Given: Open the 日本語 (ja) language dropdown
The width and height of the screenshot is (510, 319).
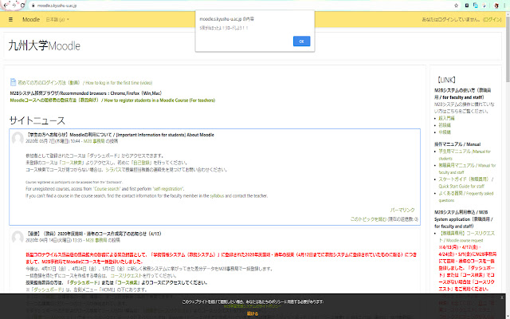Looking at the screenshot, I should pyautogui.click(x=57, y=18).
